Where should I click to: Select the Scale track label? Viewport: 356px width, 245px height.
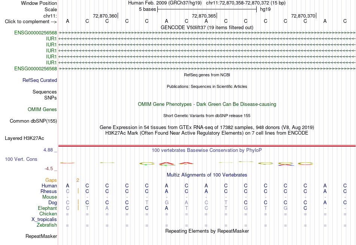[51, 9]
